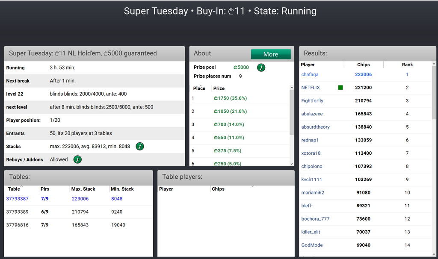Click the prize list scroll-down arrow
438x259 pixels.
pyautogui.click(x=292, y=164)
